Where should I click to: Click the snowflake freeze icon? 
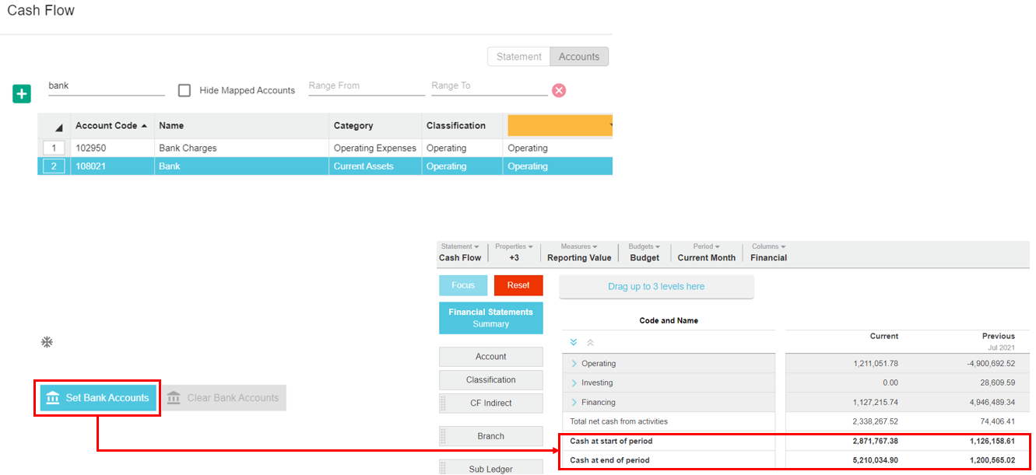point(47,342)
